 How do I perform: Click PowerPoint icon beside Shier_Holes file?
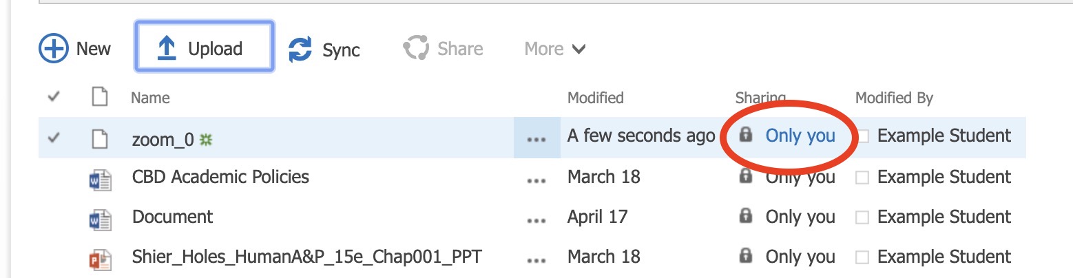(100, 258)
